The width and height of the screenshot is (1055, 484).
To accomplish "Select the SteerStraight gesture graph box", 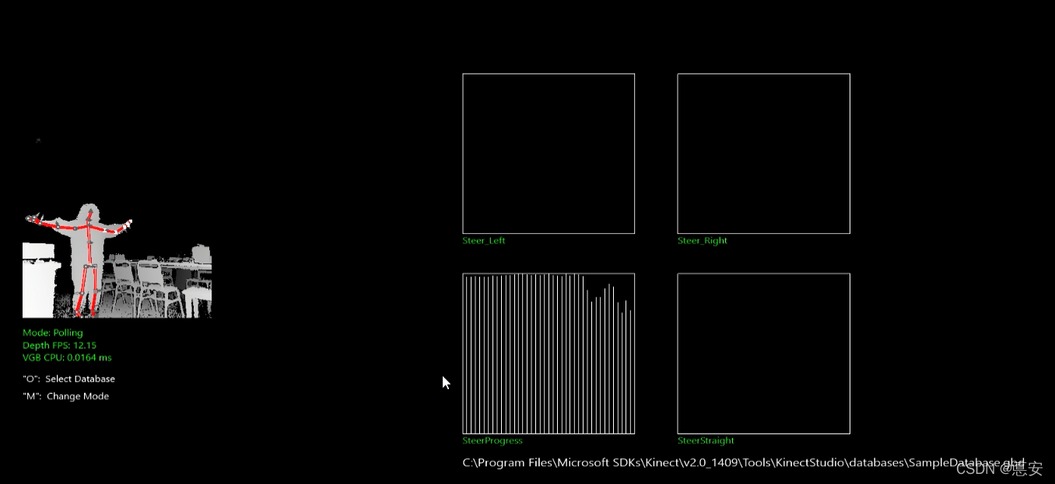I will [x=763, y=353].
